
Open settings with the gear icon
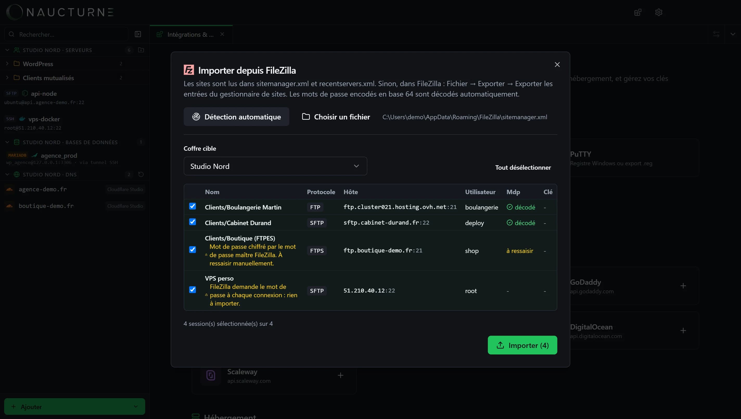click(659, 12)
